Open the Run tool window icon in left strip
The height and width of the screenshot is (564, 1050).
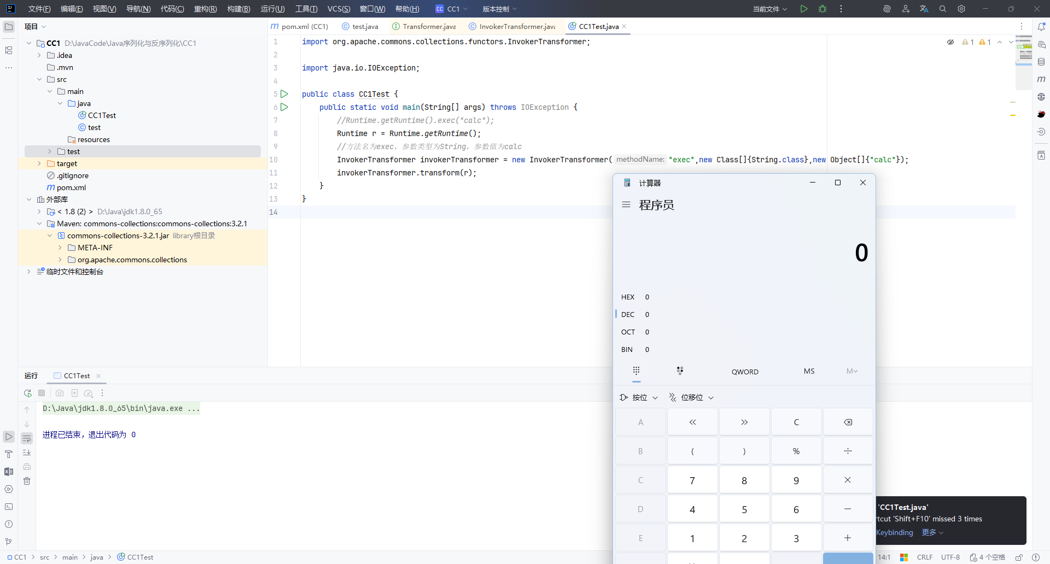tap(9, 437)
